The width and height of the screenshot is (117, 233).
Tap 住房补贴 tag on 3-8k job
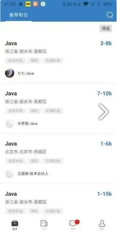coord(16,61)
